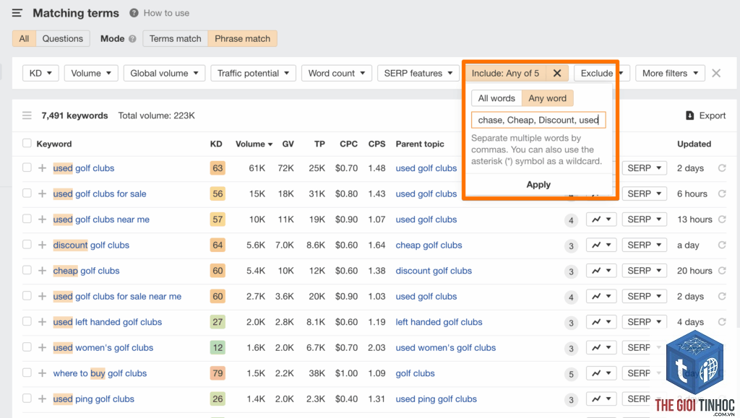Open trend chart for discount golf clubs
This screenshot has width=740, height=418.
601,245
